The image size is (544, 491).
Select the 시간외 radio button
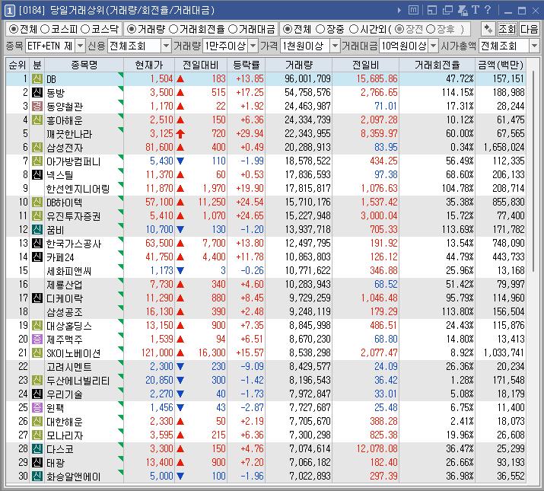point(354,29)
